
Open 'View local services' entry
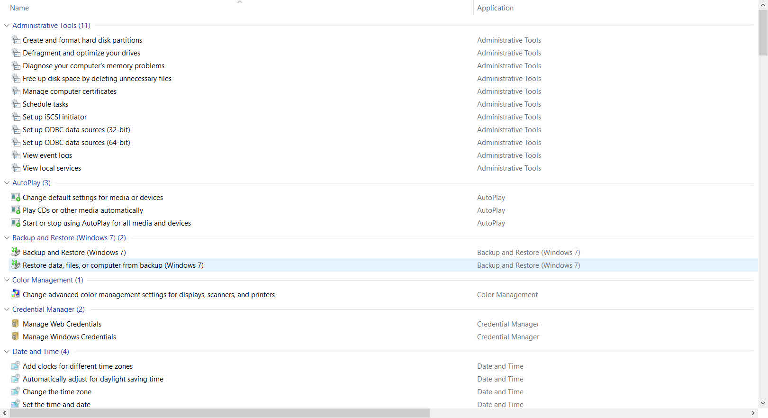pyautogui.click(x=52, y=168)
